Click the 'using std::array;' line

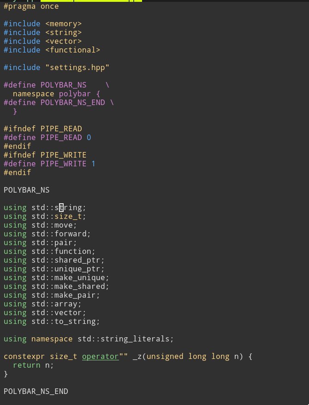(x=43, y=304)
